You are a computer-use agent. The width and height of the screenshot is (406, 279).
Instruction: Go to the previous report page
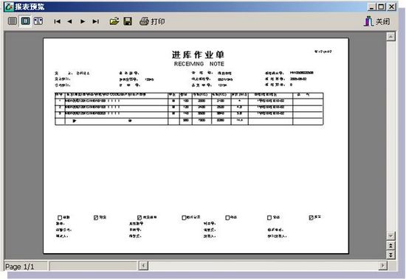coord(69,21)
